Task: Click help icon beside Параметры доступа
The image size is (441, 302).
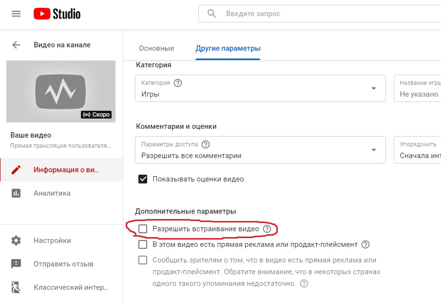Action: [206, 144]
